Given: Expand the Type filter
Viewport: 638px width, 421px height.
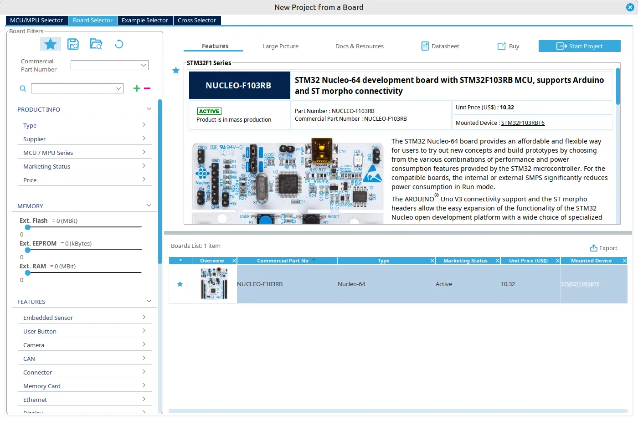Looking at the screenshot, I should tap(144, 125).
